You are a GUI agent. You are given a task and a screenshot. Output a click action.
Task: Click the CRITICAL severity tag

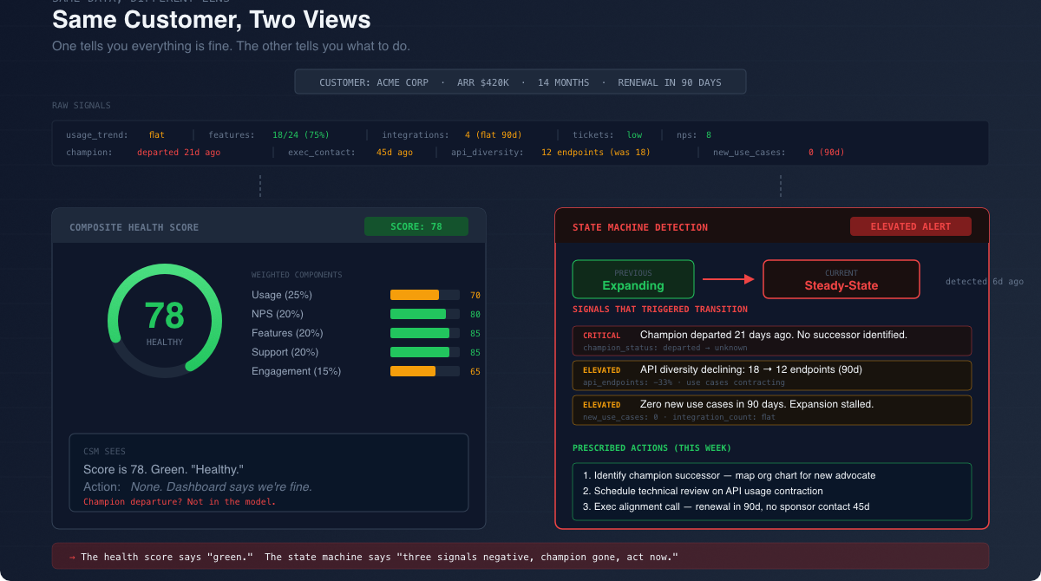point(602,335)
